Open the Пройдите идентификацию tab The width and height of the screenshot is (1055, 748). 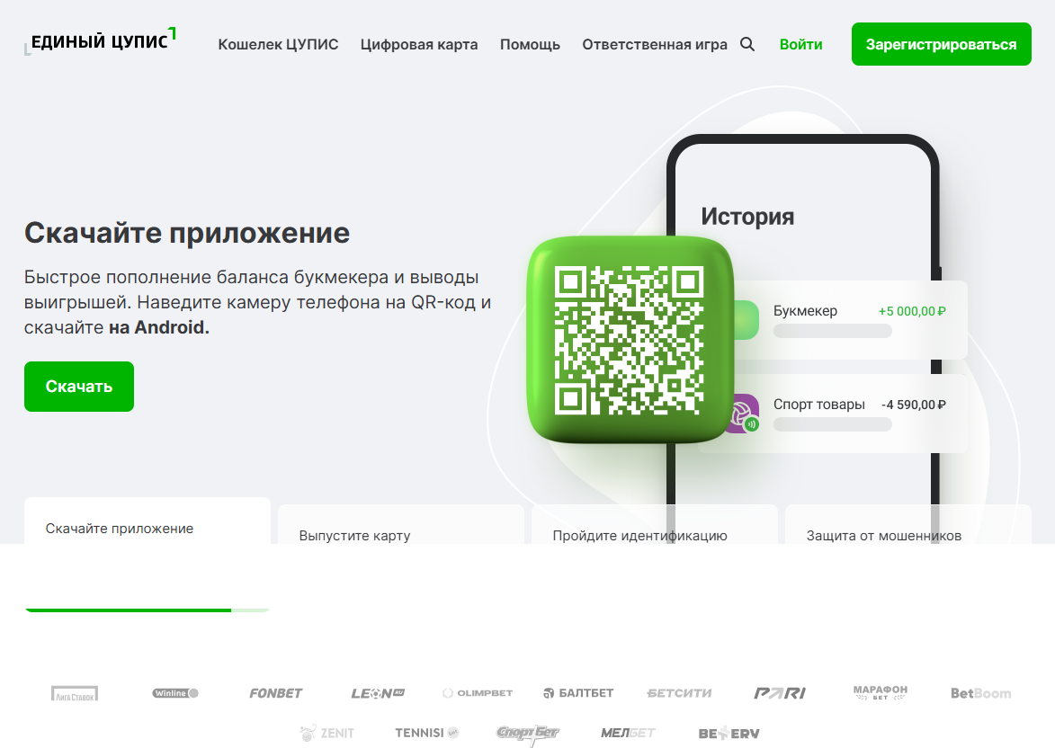(655, 525)
